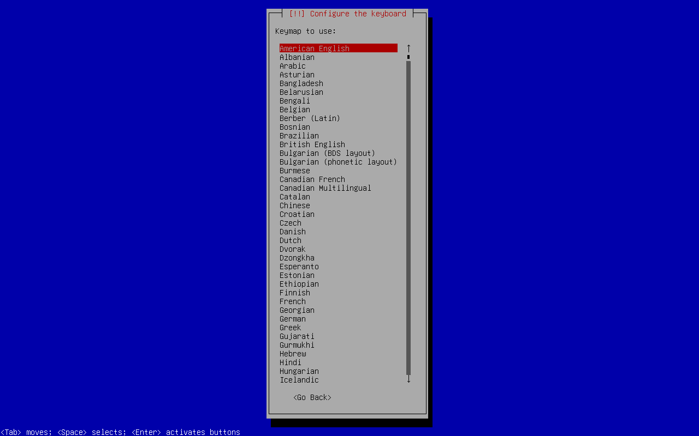Select the German keymap entry
Image resolution: width=699 pixels, height=436 pixels.
coord(293,319)
